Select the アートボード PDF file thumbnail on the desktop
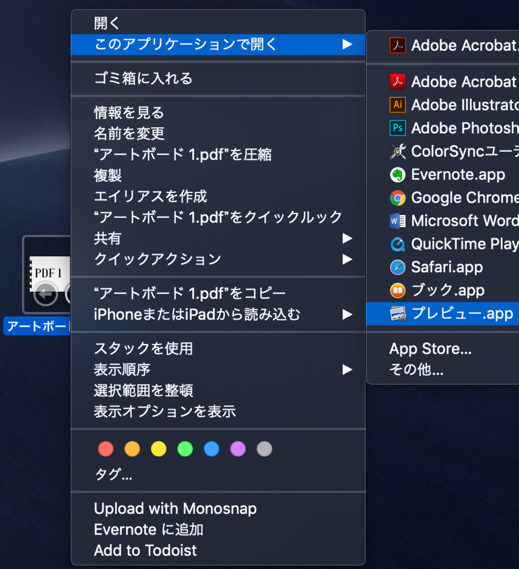 click(47, 274)
